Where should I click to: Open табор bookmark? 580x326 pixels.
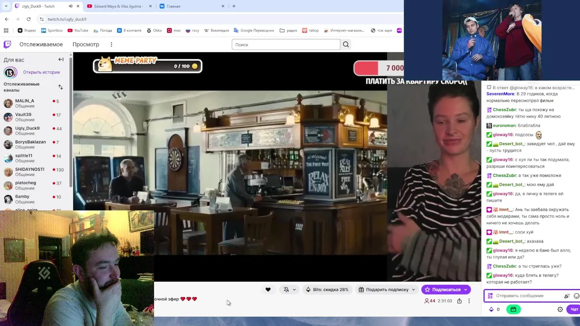(310, 30)
